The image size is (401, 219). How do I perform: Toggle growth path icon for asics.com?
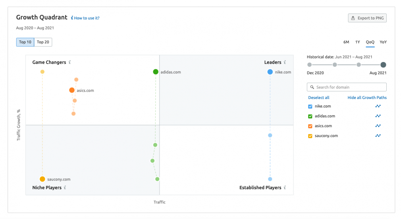(378, 126)
